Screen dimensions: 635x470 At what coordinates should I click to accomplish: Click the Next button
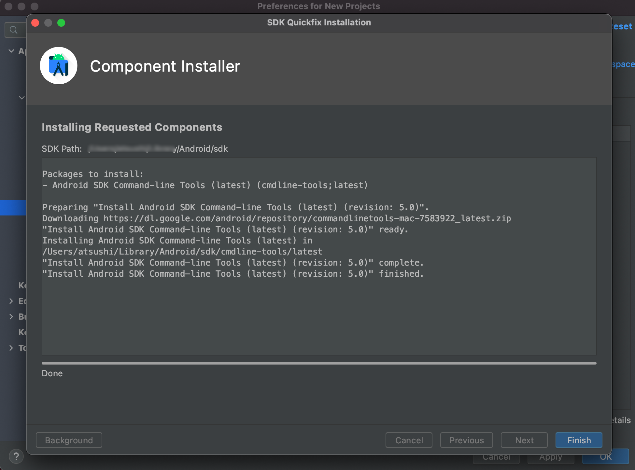pos(524,440)
